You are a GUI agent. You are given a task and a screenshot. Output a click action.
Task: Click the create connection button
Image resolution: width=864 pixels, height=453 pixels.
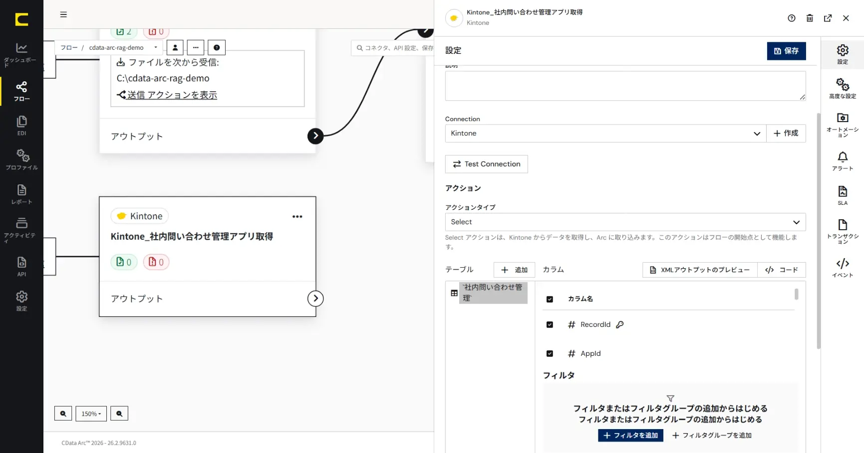click(x=786, y=134)
